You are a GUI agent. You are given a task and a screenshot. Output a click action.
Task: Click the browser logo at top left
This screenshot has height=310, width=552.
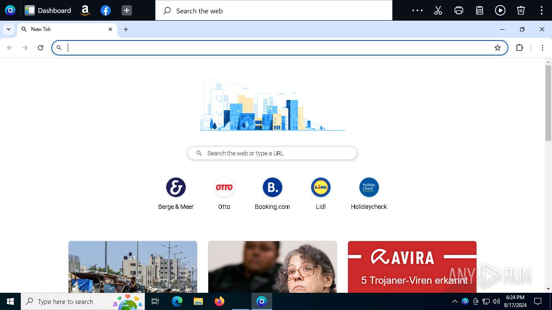point(10,10)
